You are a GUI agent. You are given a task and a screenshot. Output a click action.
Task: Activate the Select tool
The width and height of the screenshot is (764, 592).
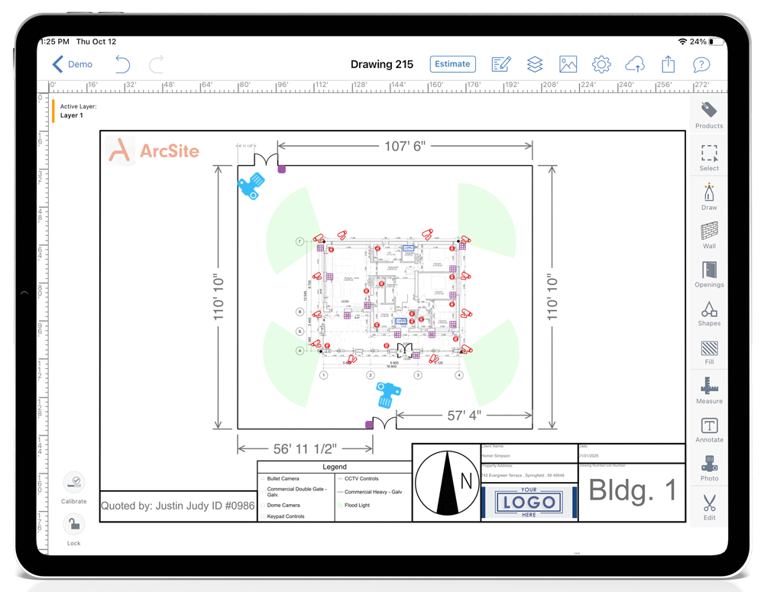coord(708,156)
